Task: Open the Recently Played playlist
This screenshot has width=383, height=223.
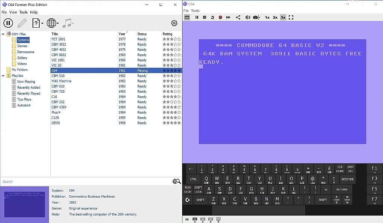Action: point(28,94)
